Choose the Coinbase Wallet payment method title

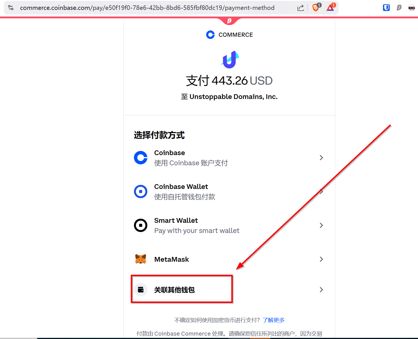[181, 187]
